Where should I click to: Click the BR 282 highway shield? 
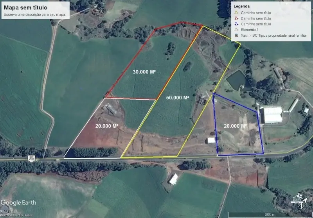coord(31,158)
